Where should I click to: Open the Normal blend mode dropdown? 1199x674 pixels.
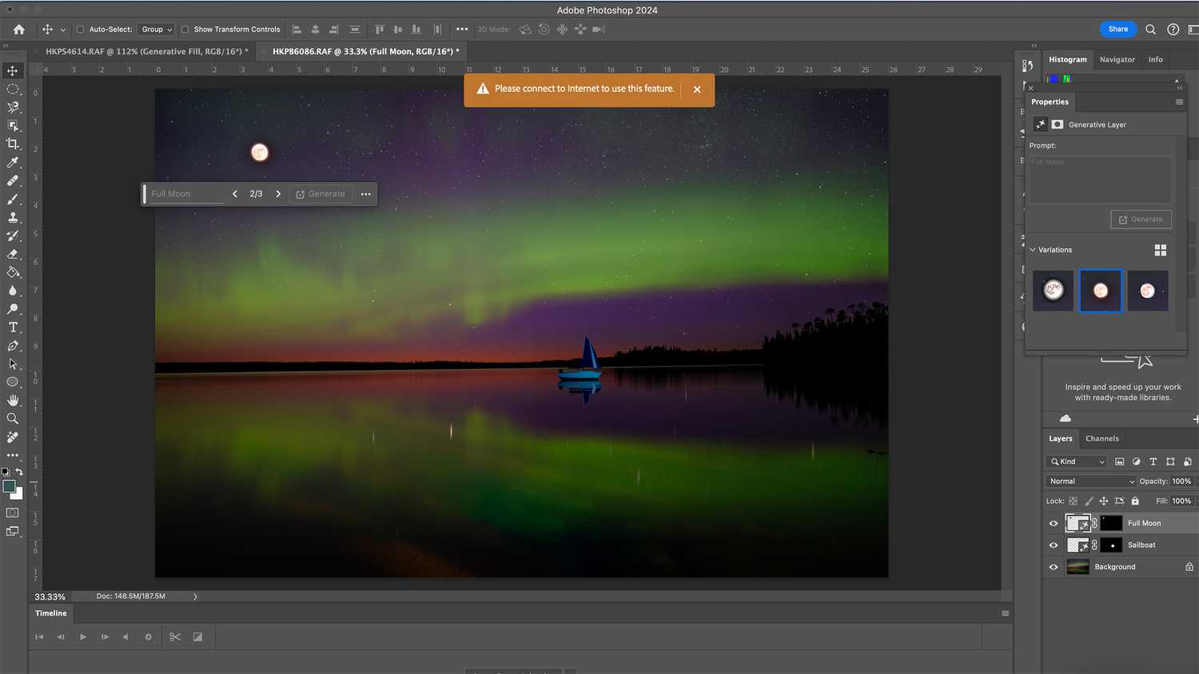click(x=1091, y=482)
